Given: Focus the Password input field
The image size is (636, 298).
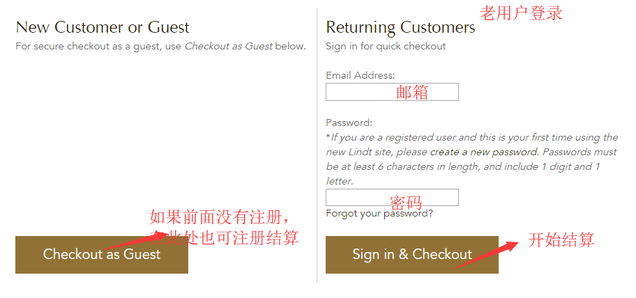Looking at the screenshot, I should pyautogui.click(x=392, y=198).
